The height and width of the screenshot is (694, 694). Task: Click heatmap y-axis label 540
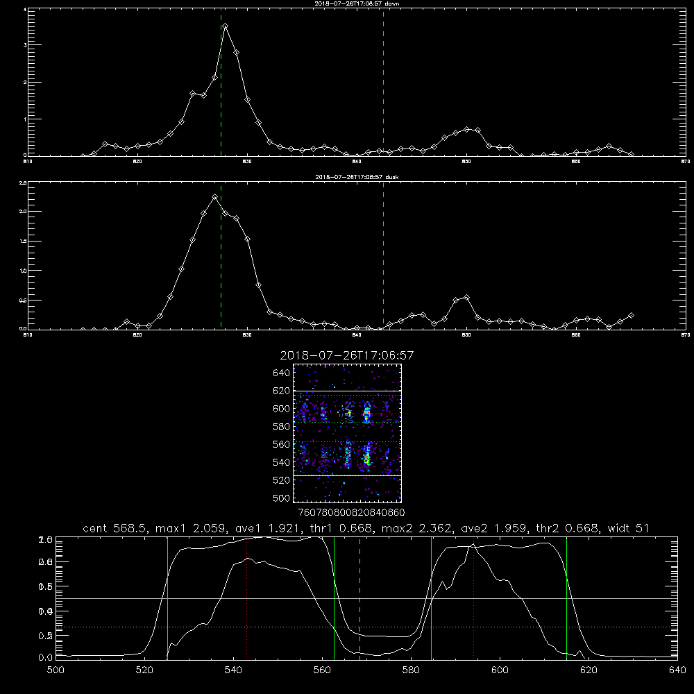(282, 462)
